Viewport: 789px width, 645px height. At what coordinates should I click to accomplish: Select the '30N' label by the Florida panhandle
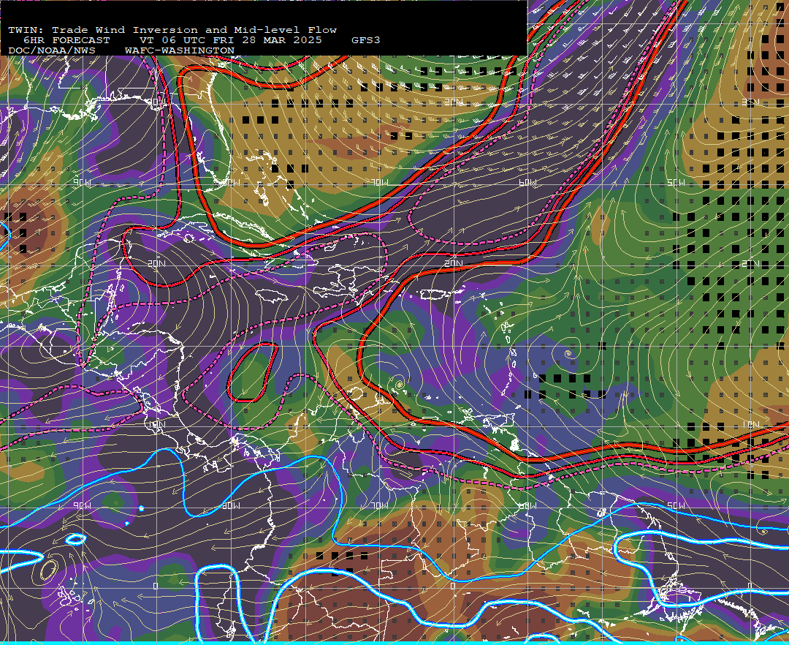click(156, 102)
